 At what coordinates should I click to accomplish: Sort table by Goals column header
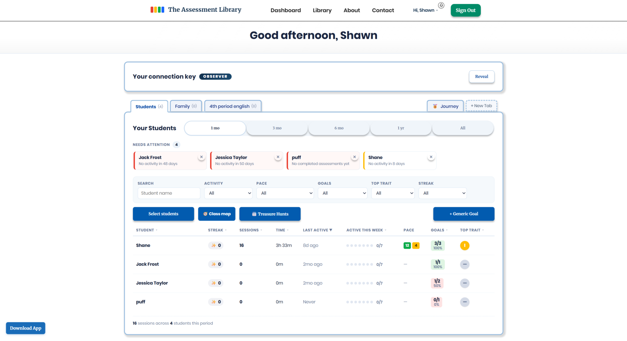(x=439, y=230)
